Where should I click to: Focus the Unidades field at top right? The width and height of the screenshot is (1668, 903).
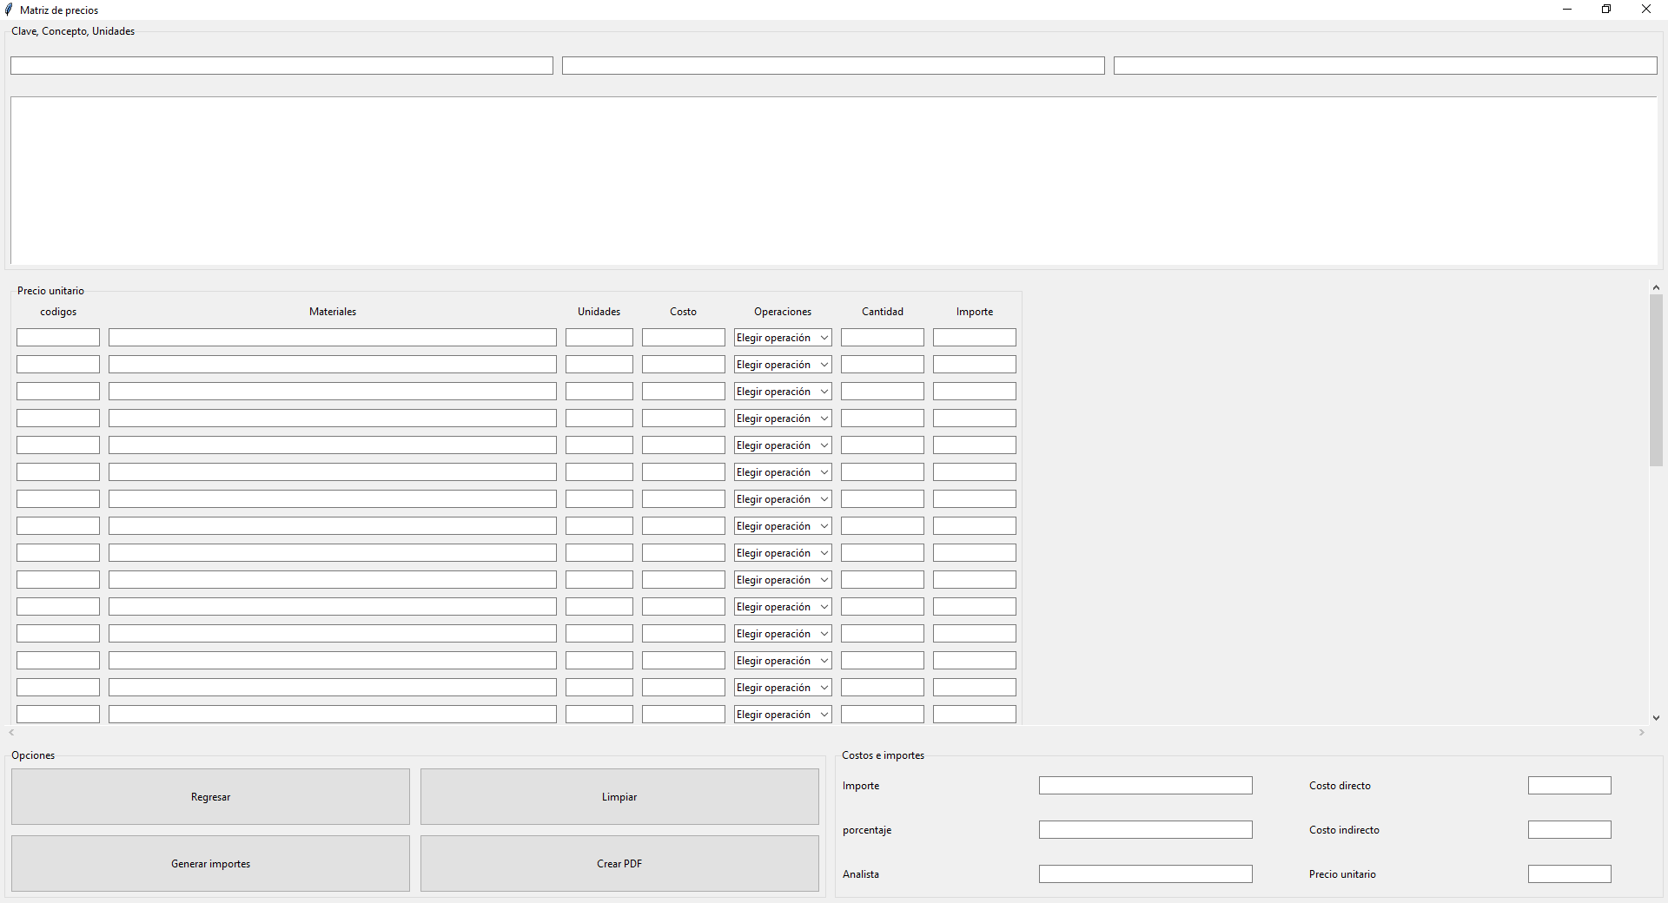point(1386,66)
